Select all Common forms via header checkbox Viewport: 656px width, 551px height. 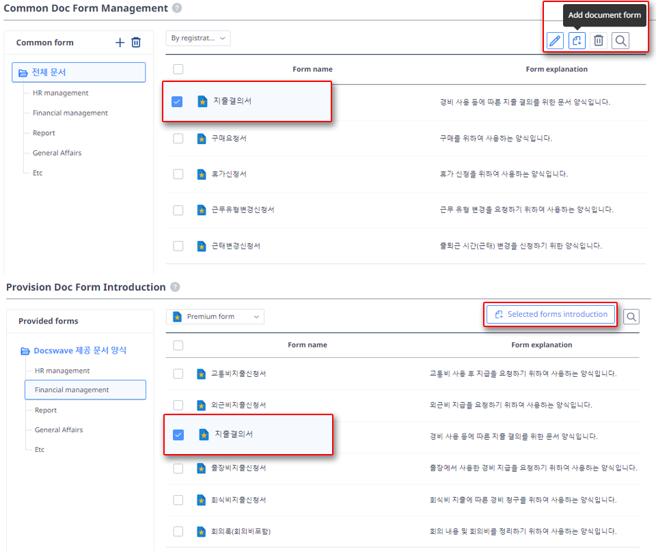(x=178, y=69)
